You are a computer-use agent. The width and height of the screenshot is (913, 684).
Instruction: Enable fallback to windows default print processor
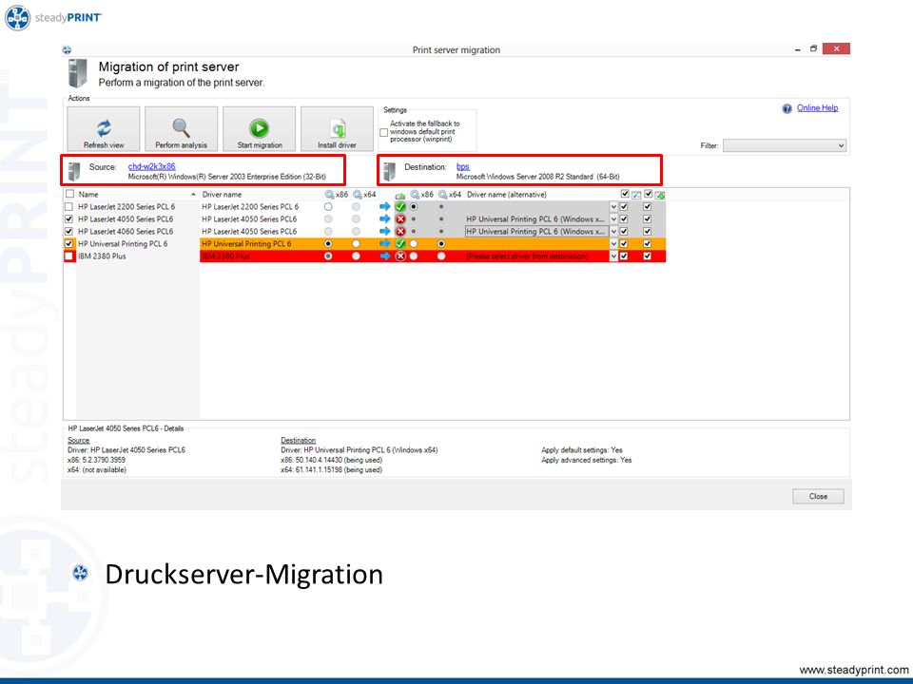pyautogui.click(x=383, y=133)
